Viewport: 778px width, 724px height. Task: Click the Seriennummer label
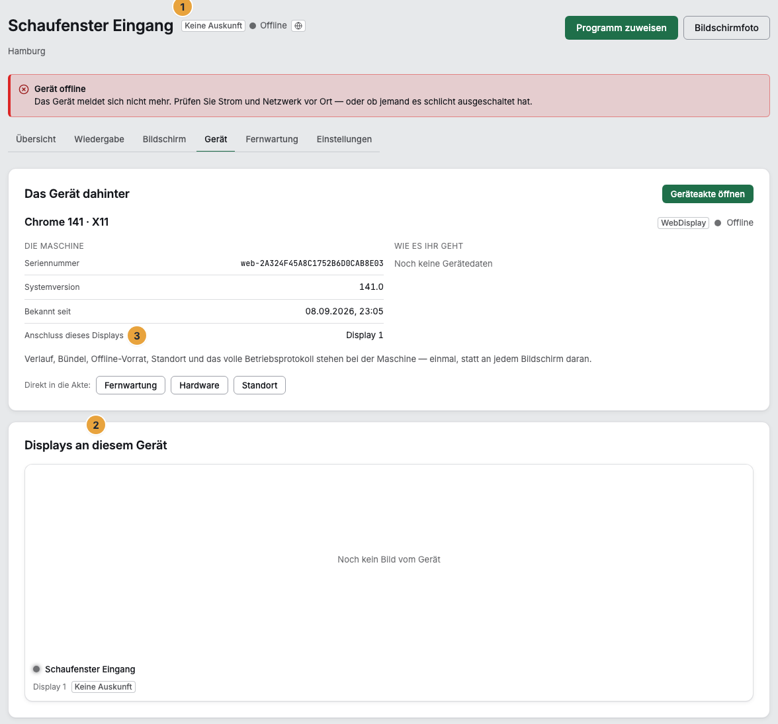(x=52, y=263)
